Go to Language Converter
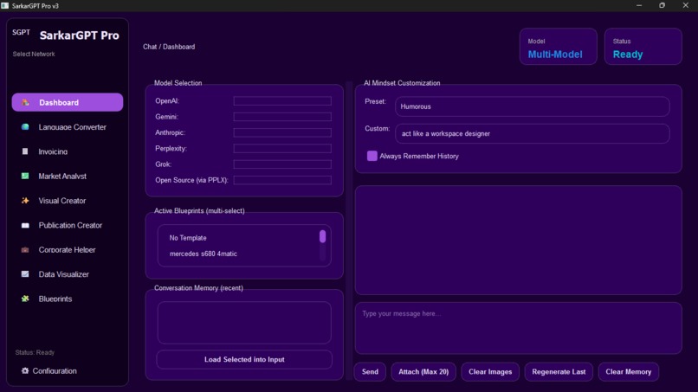698x392 pixels. coord(68,127)
